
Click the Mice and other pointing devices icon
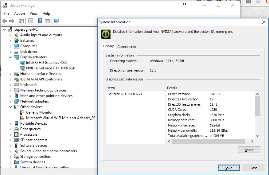click(16, 96)
